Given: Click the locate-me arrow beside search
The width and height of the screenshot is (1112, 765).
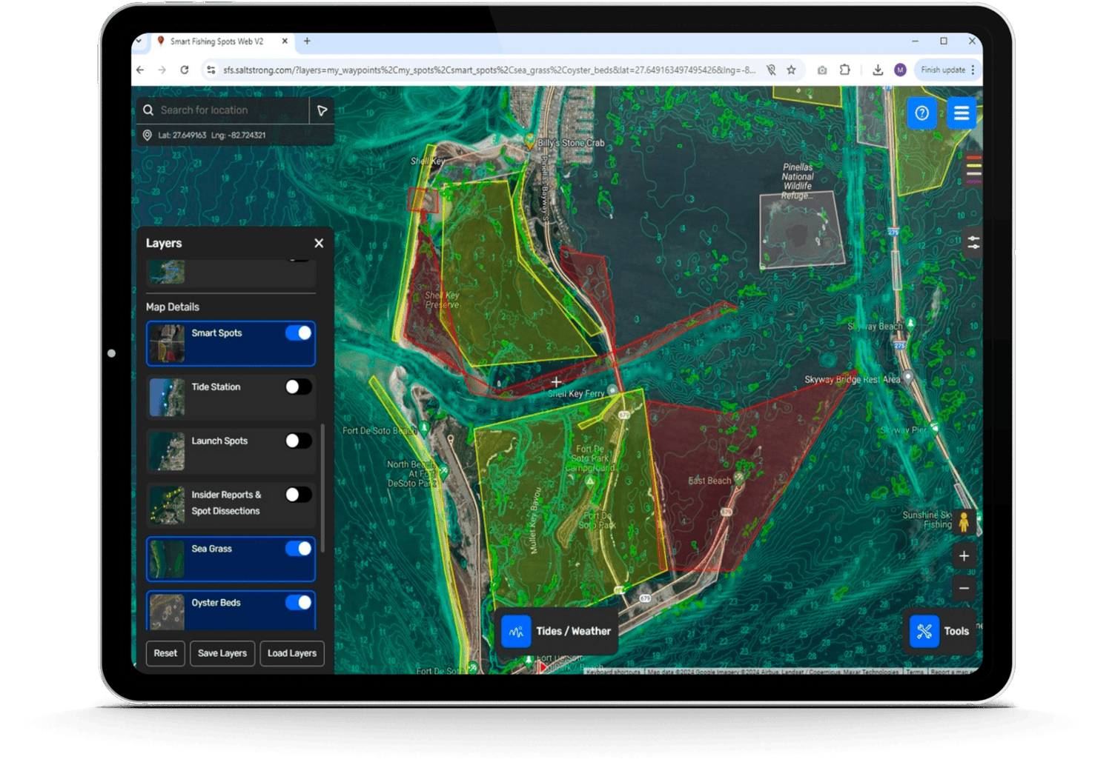Looking at the screenshot, I should [x=322, y=110].
